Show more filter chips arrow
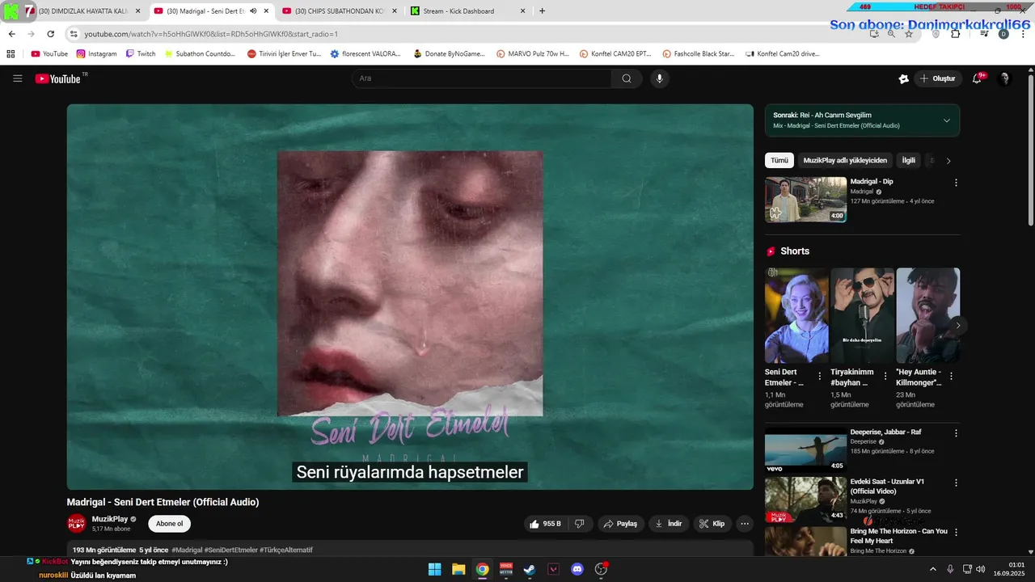This screenshot has height=582, width=1035. pyautogui.click(x=948, y=161)
